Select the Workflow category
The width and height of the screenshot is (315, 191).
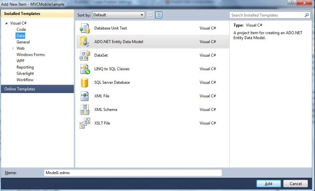(25, 80)
